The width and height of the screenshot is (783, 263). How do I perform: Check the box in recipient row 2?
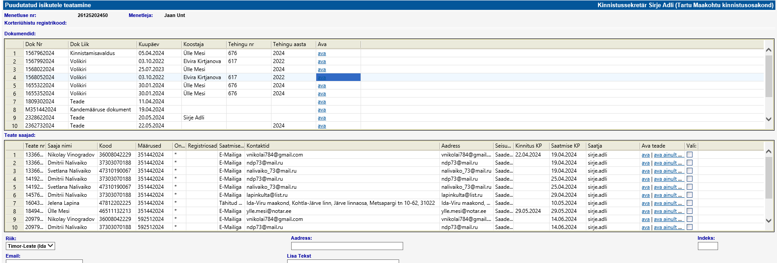(x=689, y=163)
